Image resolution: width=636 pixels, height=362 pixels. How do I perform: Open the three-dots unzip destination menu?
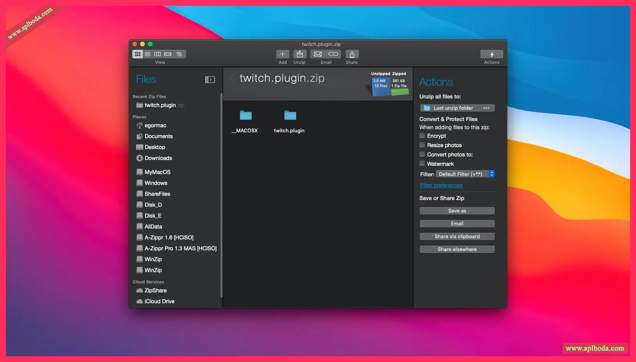(486, 108)
